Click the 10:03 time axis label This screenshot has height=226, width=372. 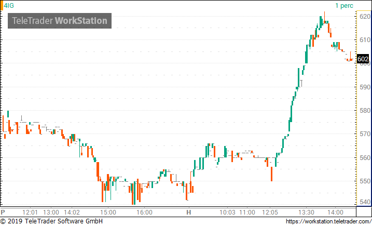pos(228,212)
